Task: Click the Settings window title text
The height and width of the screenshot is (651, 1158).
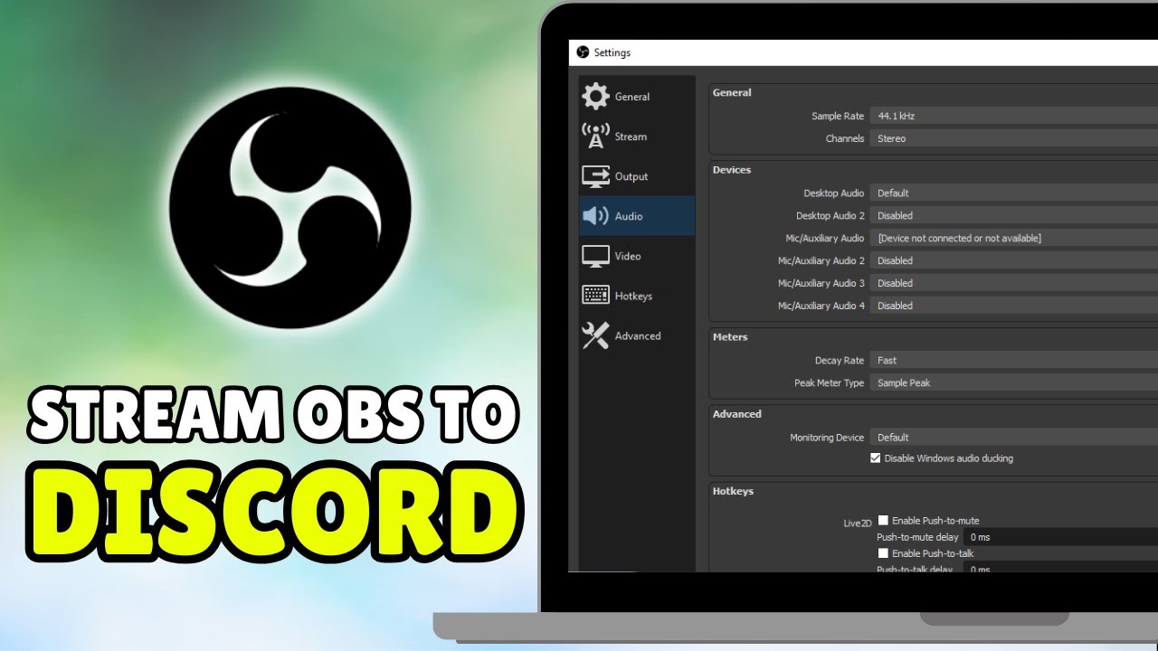Action: pyautogui.click(x=612, y=52)
